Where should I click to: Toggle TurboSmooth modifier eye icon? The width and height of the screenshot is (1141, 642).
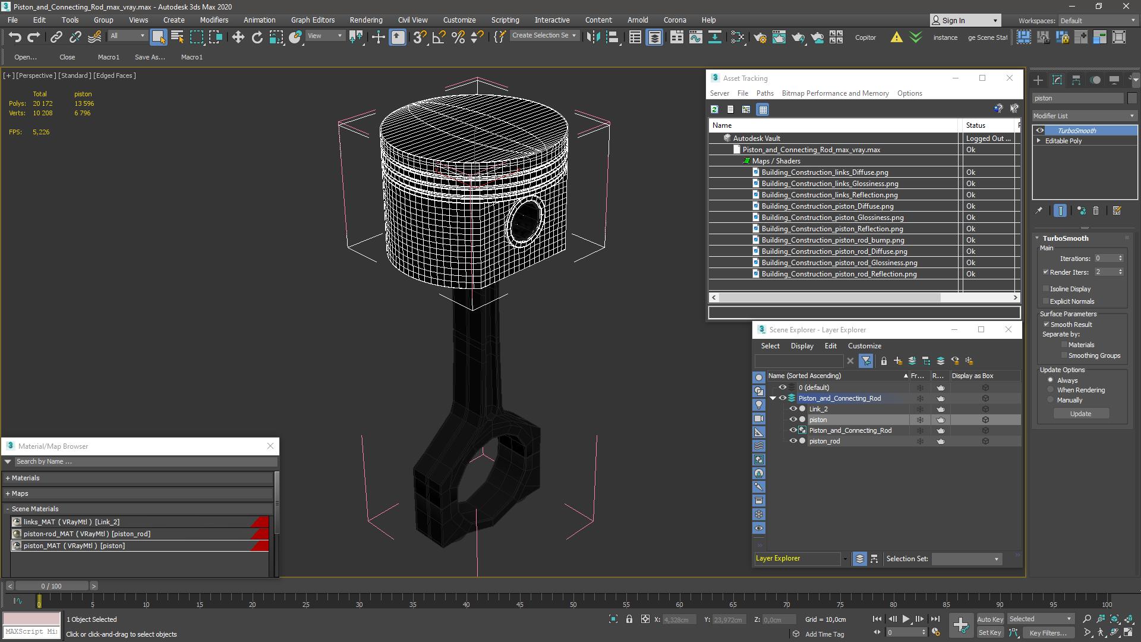[x=1039, y=131]
